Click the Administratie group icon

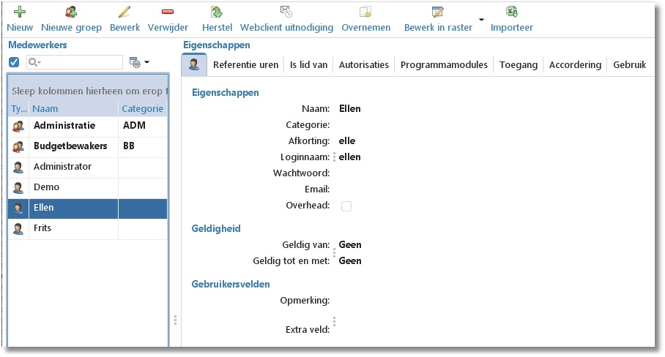point(18,127)
